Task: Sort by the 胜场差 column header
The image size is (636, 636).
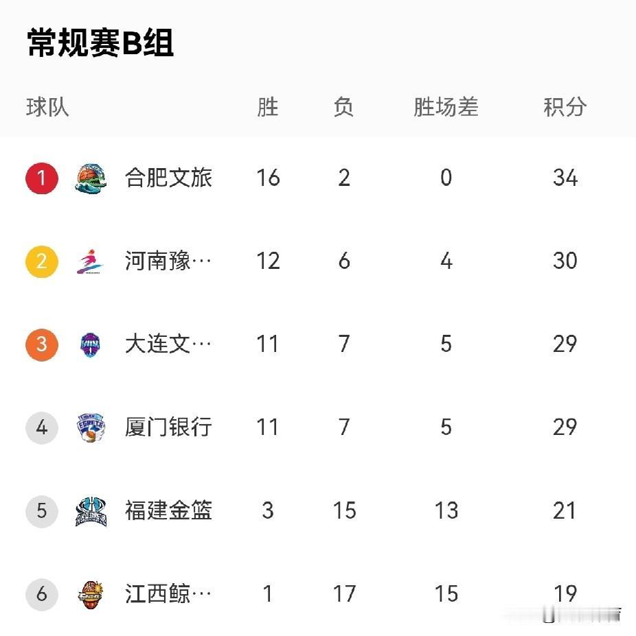Action: point(446,107)
